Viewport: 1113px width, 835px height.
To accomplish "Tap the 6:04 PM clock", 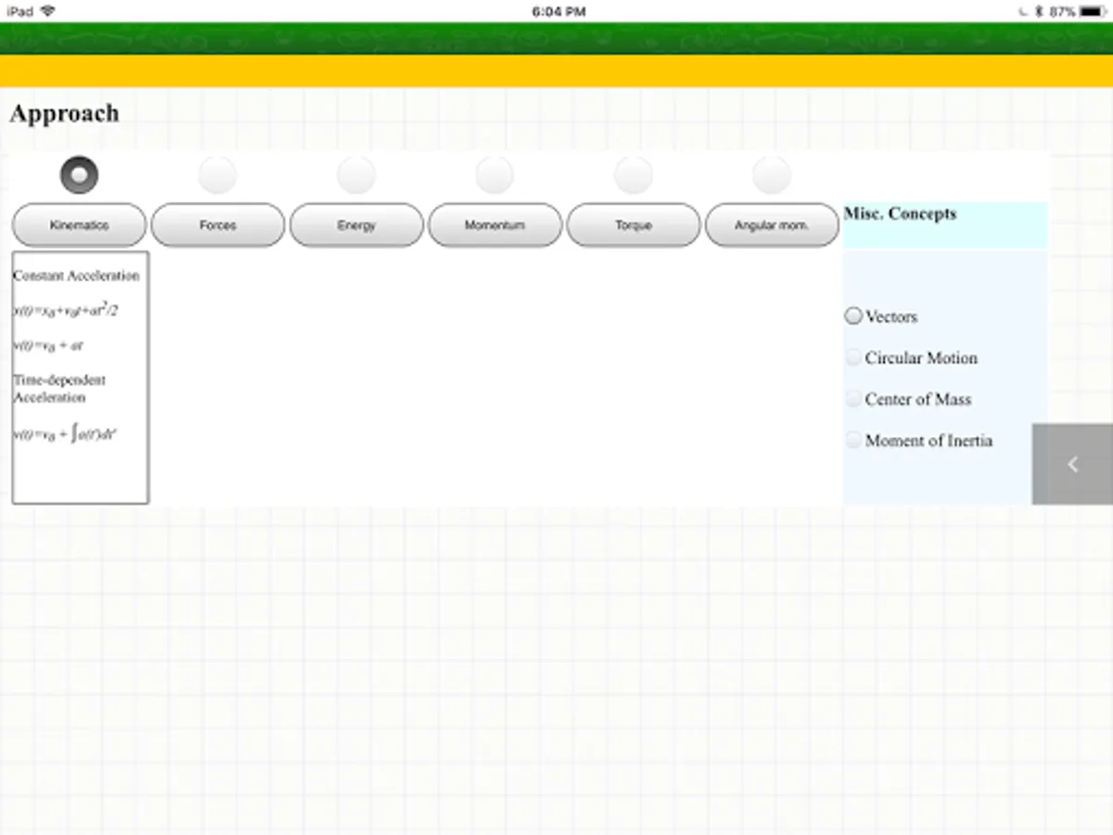I will coord(558,11).
